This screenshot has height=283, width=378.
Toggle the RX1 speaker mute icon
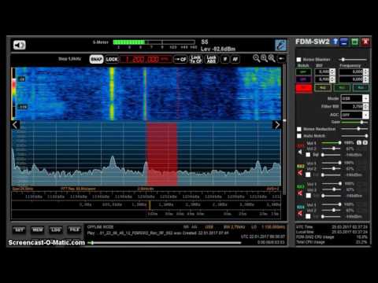coord(300,152)
